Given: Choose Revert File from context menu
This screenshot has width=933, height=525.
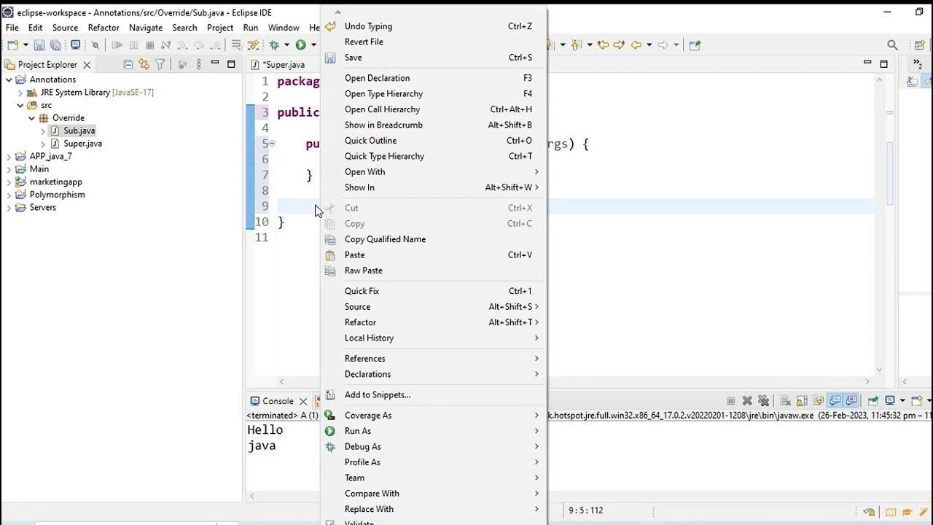Looking at the screenshot, I should 434,42.
